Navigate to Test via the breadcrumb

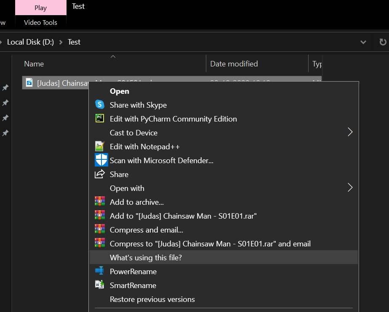[74, 42]
